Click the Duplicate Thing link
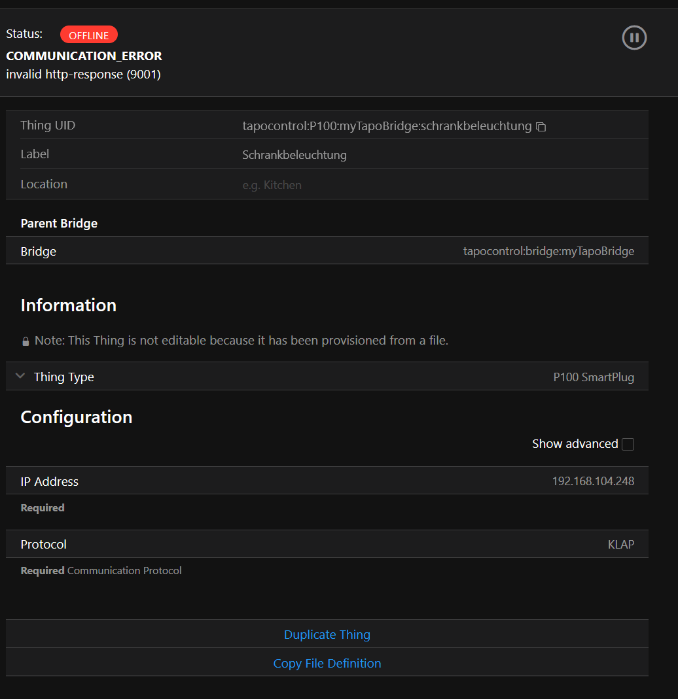The width and height of the screenshot is (678, 699). (x=327, y=634)
